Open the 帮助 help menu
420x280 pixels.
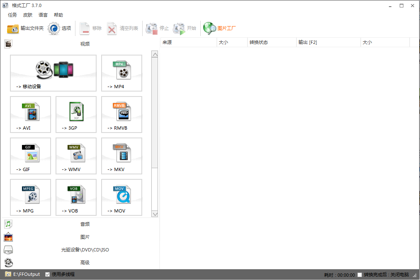coord(58,15)
